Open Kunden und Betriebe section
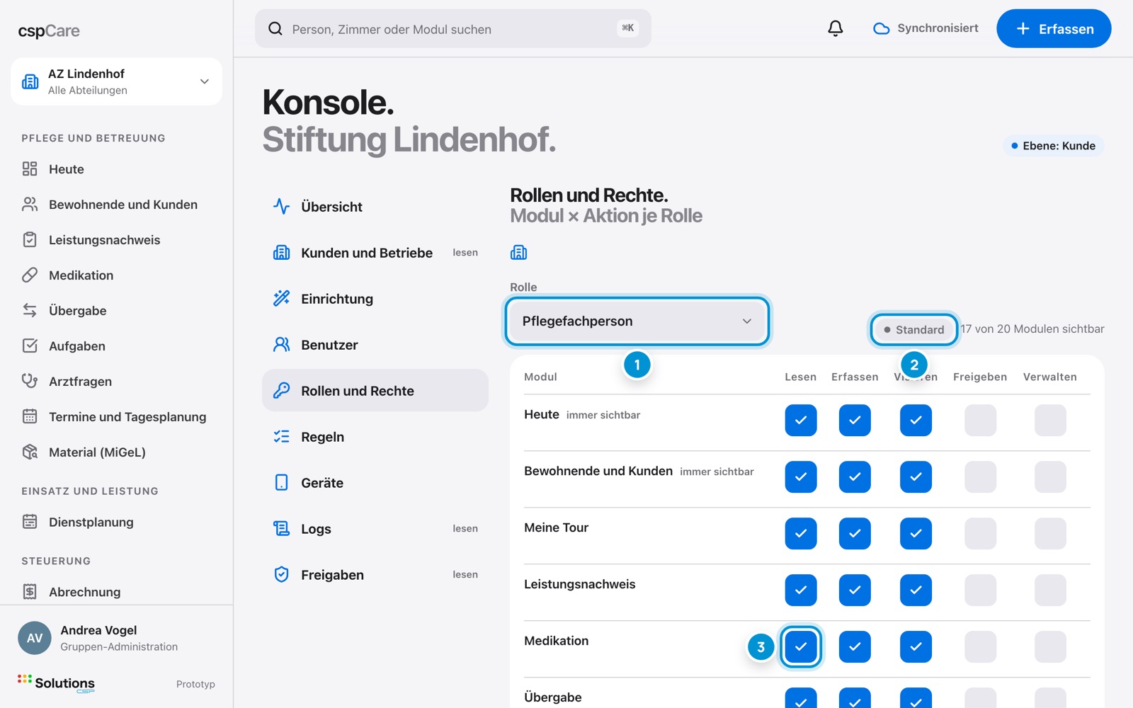Screen dimensions: 1133x708 click(x=375, y=253)
